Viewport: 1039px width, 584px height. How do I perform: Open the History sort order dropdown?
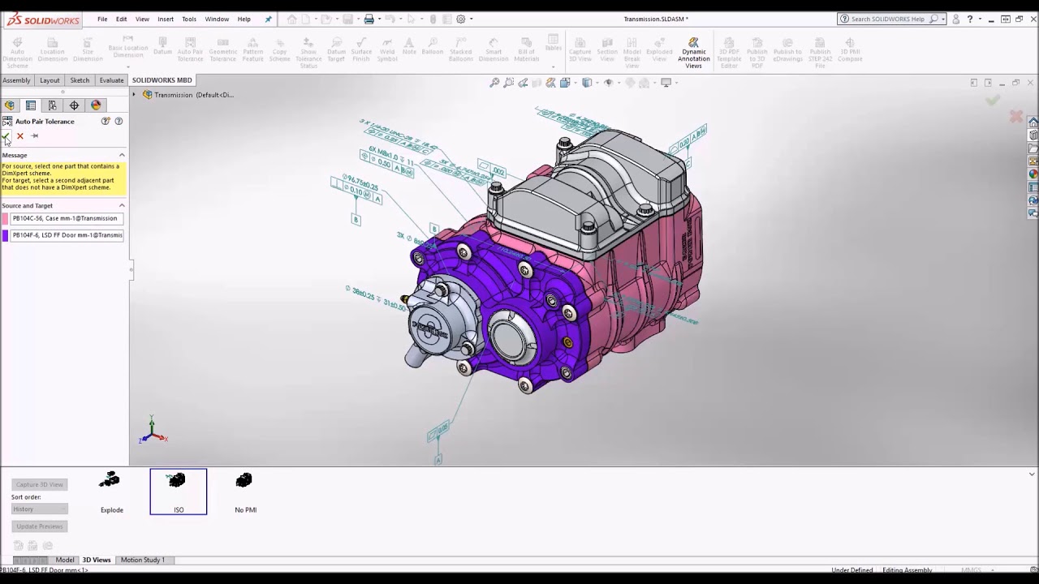click(x=39, y=509)
